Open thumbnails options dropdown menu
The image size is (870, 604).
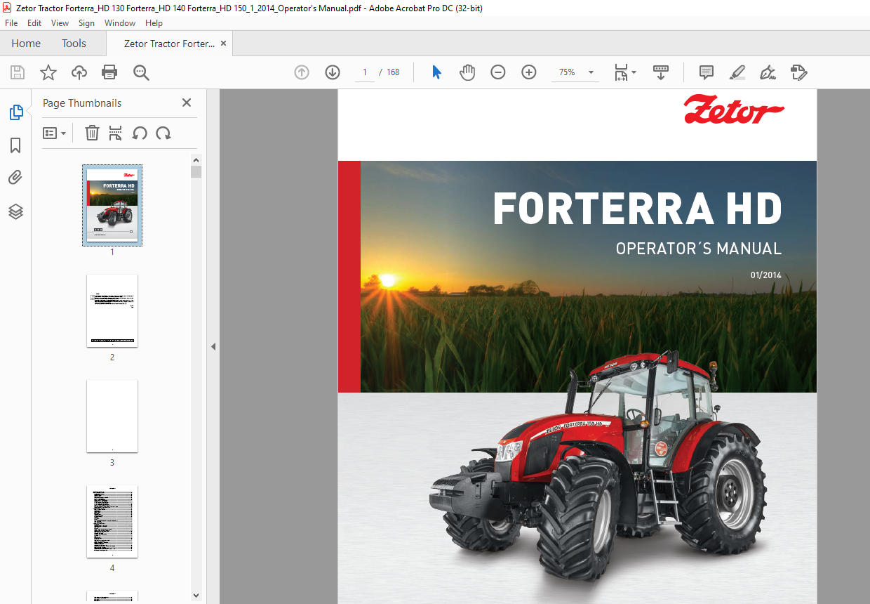click(x=55, y=133)
